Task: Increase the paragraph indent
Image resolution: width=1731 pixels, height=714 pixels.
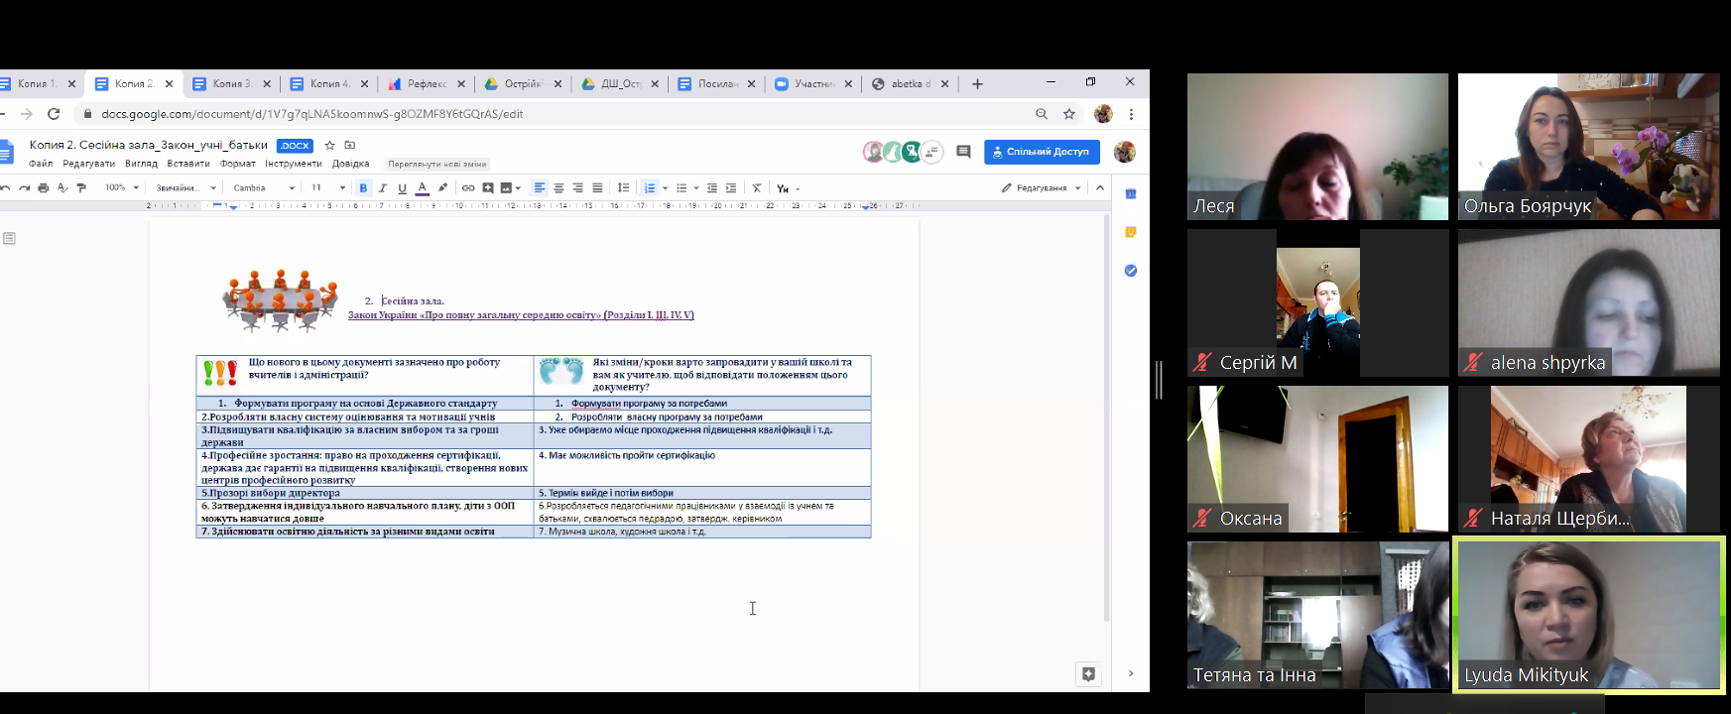Action: pos(731,187)
